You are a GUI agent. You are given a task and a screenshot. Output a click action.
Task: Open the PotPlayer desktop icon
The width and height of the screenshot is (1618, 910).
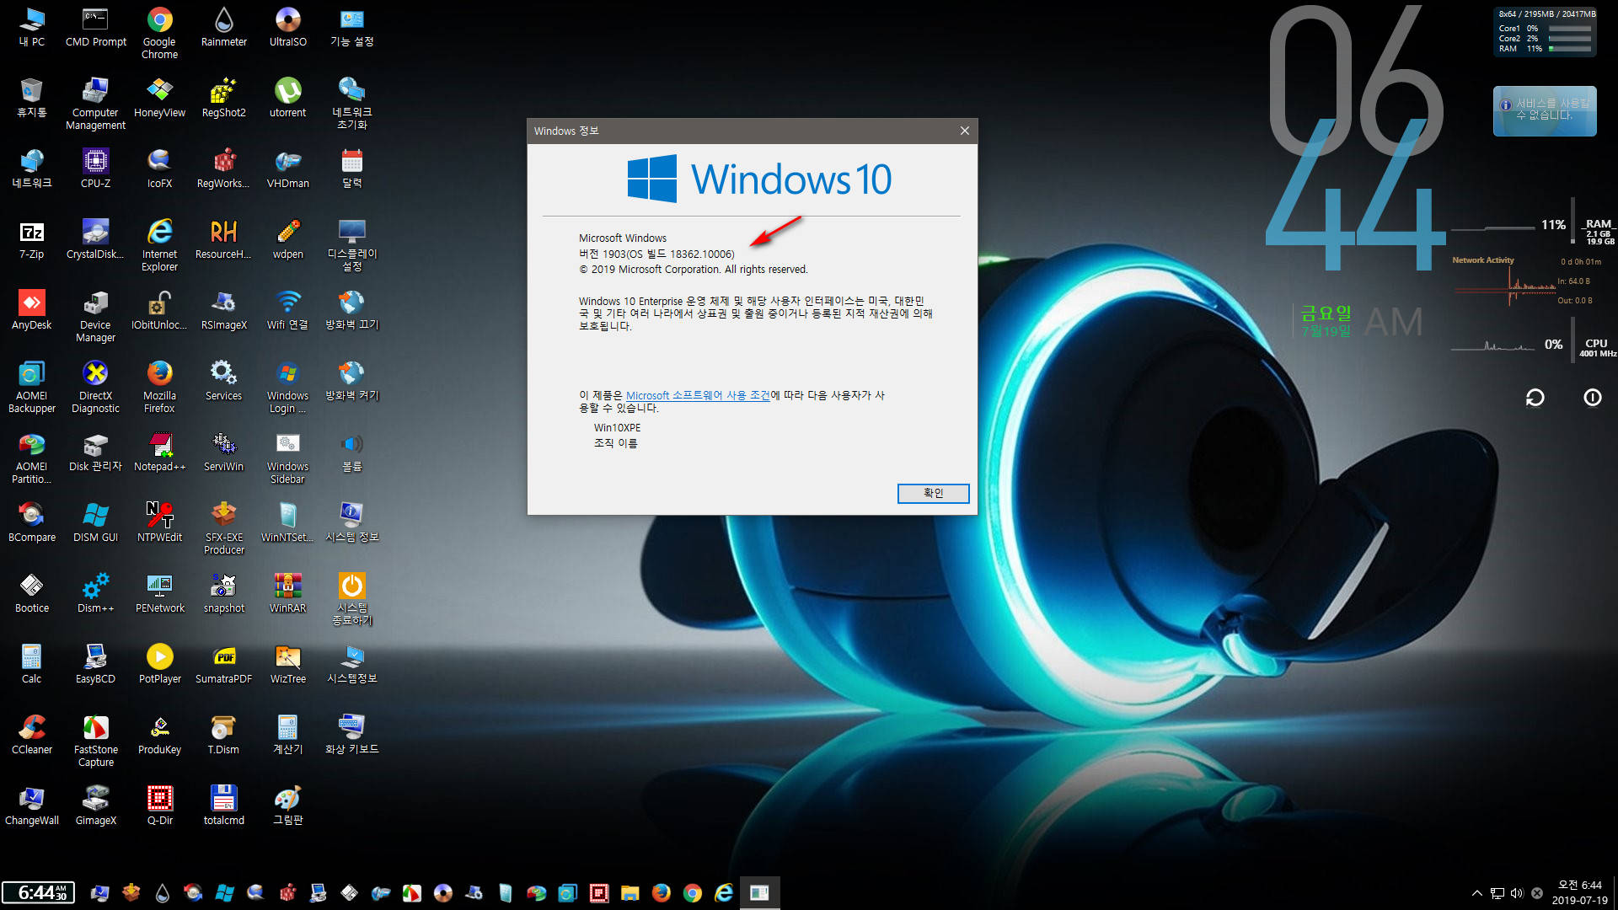pos(159,664)
